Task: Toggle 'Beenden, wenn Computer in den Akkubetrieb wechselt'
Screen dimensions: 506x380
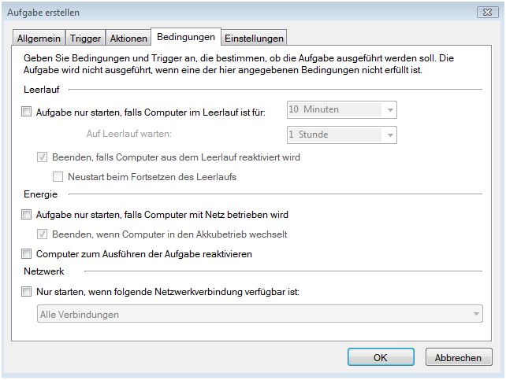Action: coord(42,234)
